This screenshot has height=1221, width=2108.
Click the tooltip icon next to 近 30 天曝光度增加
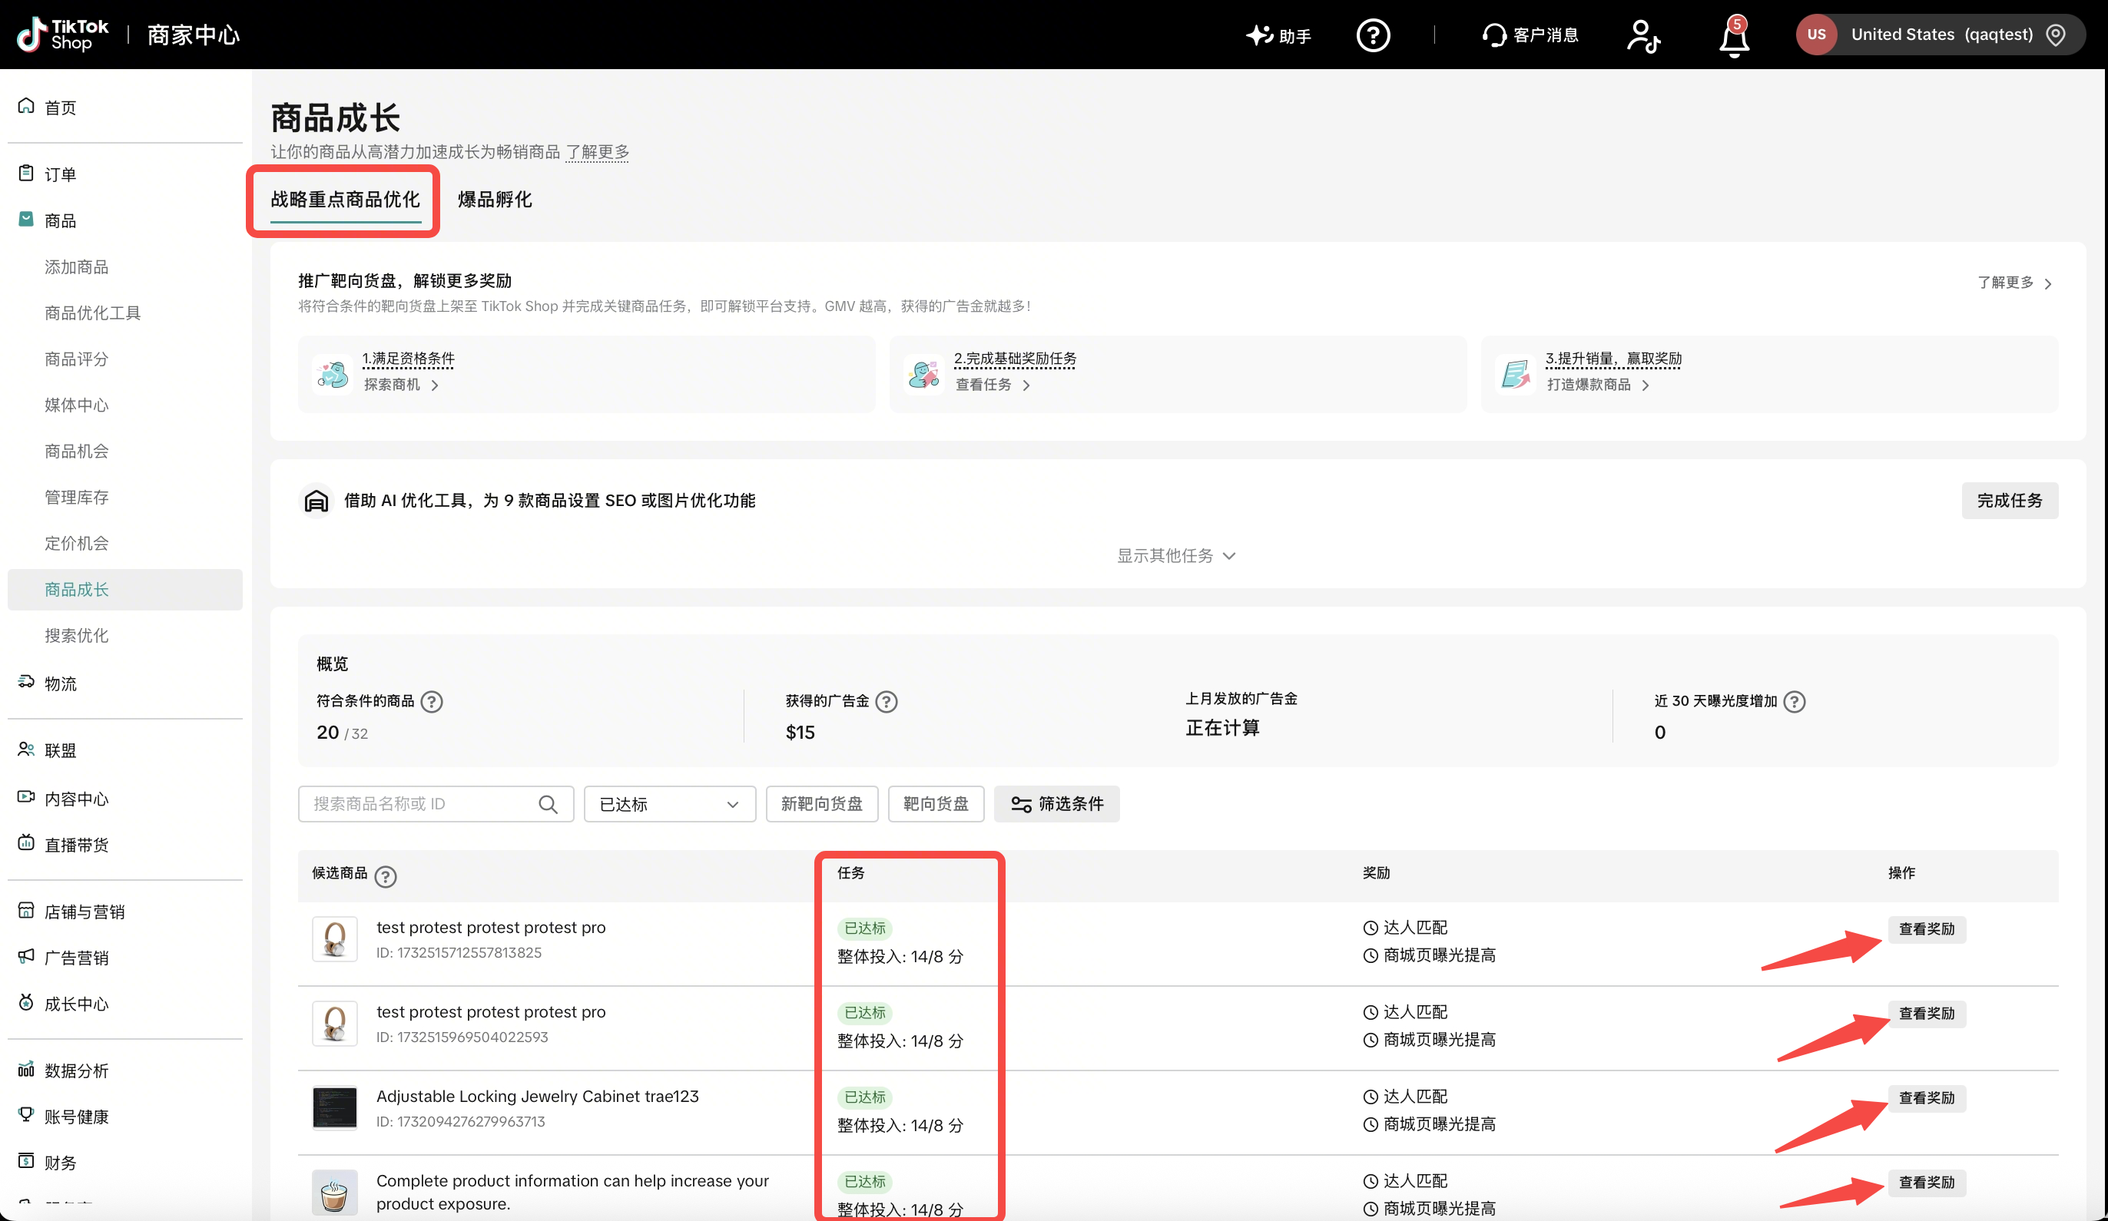[x=1794, y=701]
